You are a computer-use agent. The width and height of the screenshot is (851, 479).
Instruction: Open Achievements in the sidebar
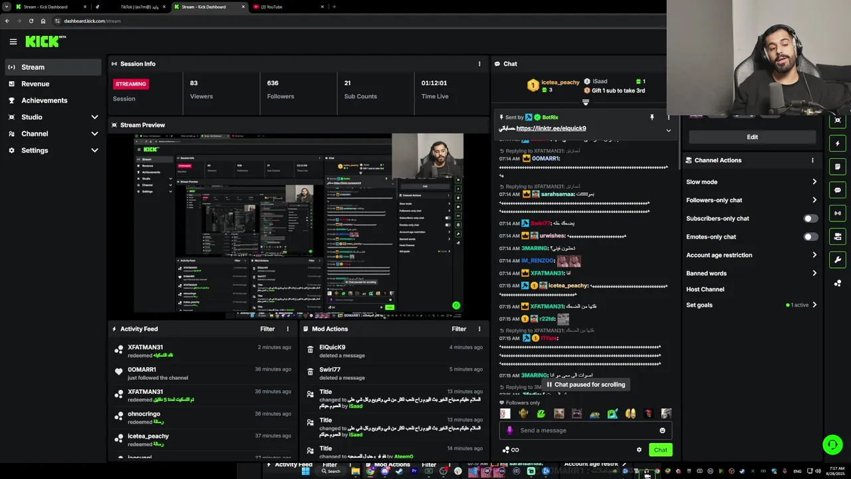pyautogui.click(x=53, y=100)
